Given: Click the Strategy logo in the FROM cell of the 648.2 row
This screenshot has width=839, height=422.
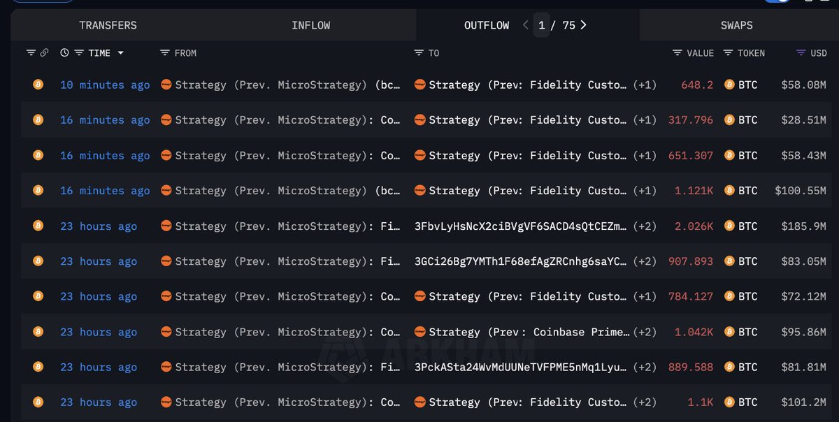Looking at the screenshot, I should (x=166, y=85).
